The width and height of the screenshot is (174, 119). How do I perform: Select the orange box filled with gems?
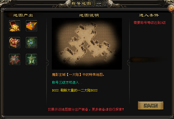[x=32, y=26]
